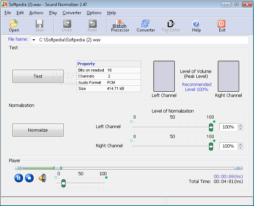
Task: Launch the Batch Processor
Action: pyautogui.click(x=120, y=26)
